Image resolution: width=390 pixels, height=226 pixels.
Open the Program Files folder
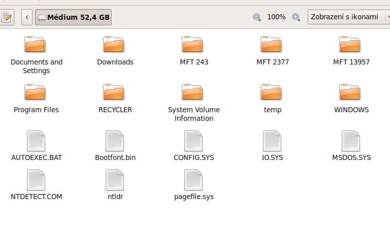[36, 93]
